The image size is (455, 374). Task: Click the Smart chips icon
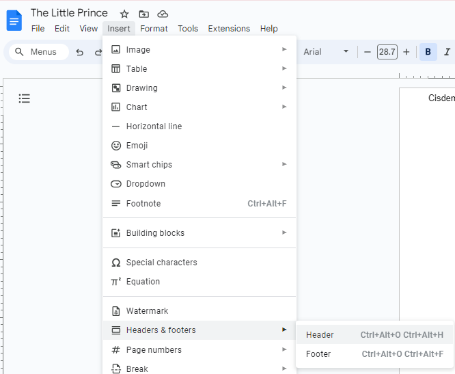coord(115,165)
